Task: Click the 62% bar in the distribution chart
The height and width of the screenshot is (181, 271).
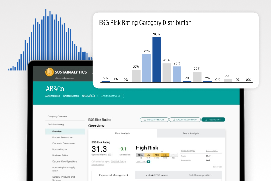Action: [147, 68]
